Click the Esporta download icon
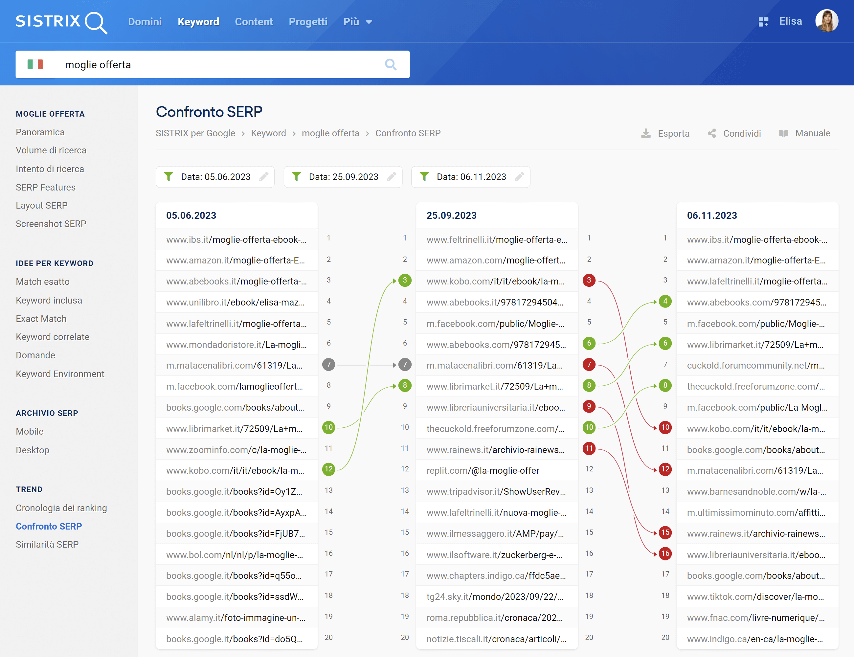 646,133
